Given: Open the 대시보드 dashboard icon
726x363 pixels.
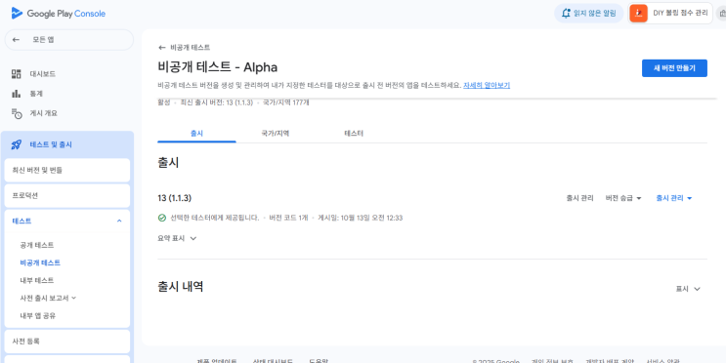Looking at the screenshot, I should [x=17, y=73].
